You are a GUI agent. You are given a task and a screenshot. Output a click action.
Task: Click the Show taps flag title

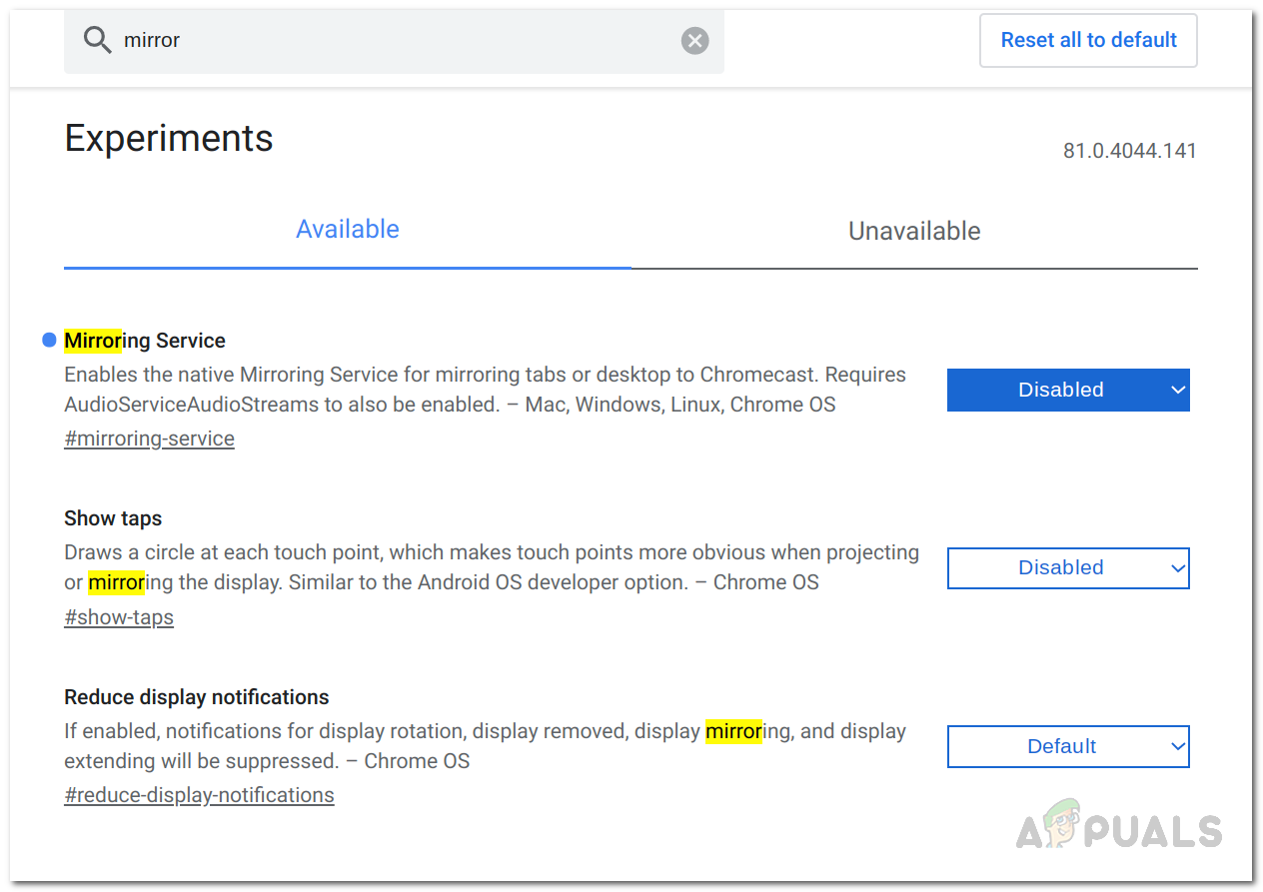coord(113,518)
